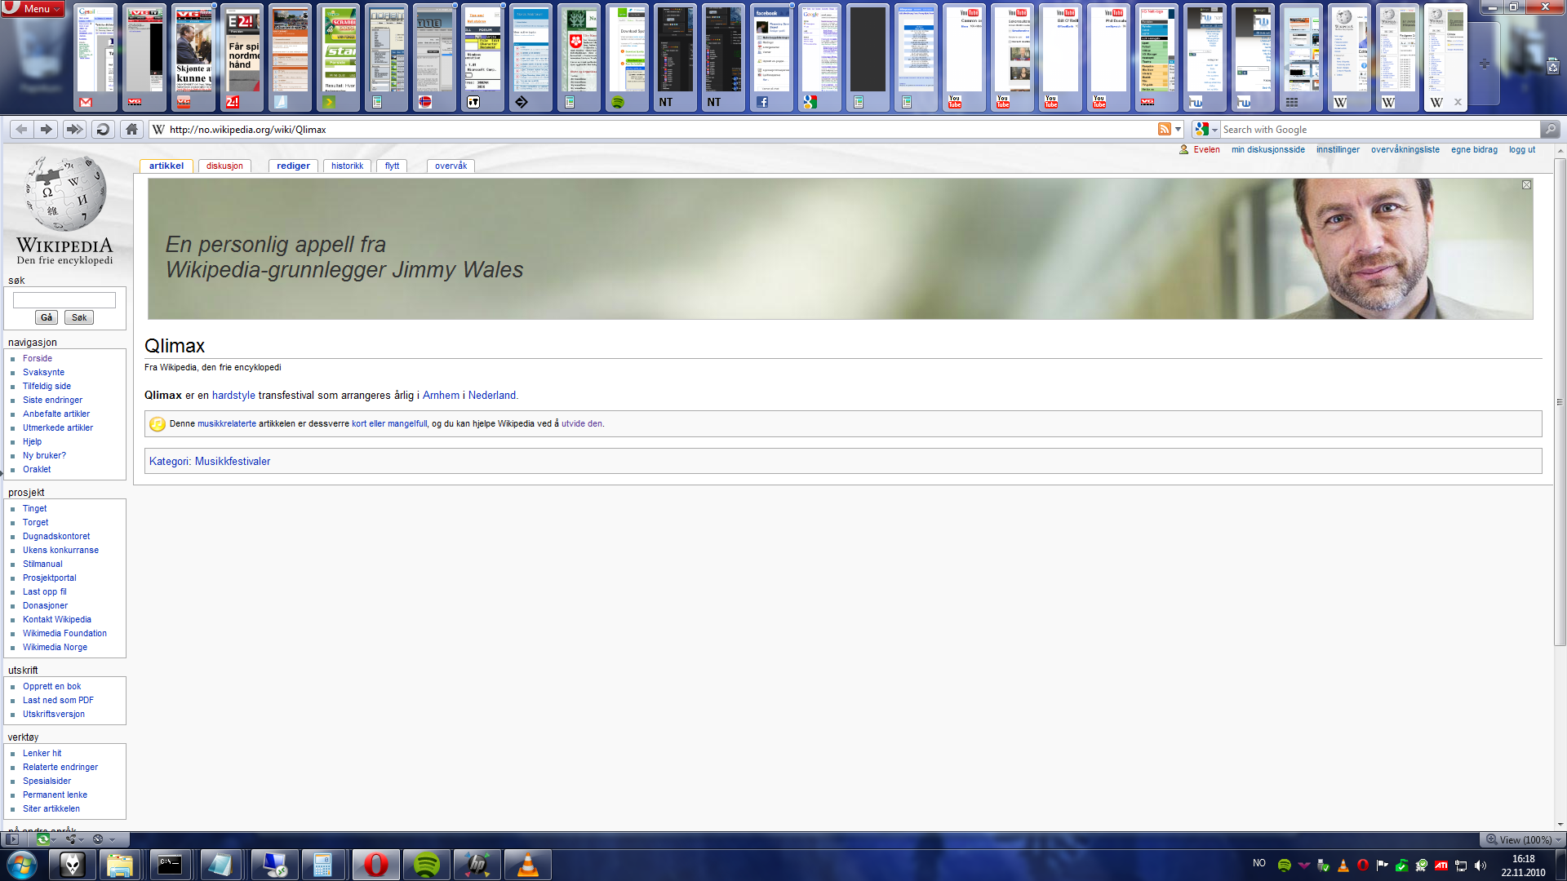Switch to the E24 news tab thumbnail
The height and width of the screenshot is (881, 1567).
pyautogui.click(x=242, y=57)
